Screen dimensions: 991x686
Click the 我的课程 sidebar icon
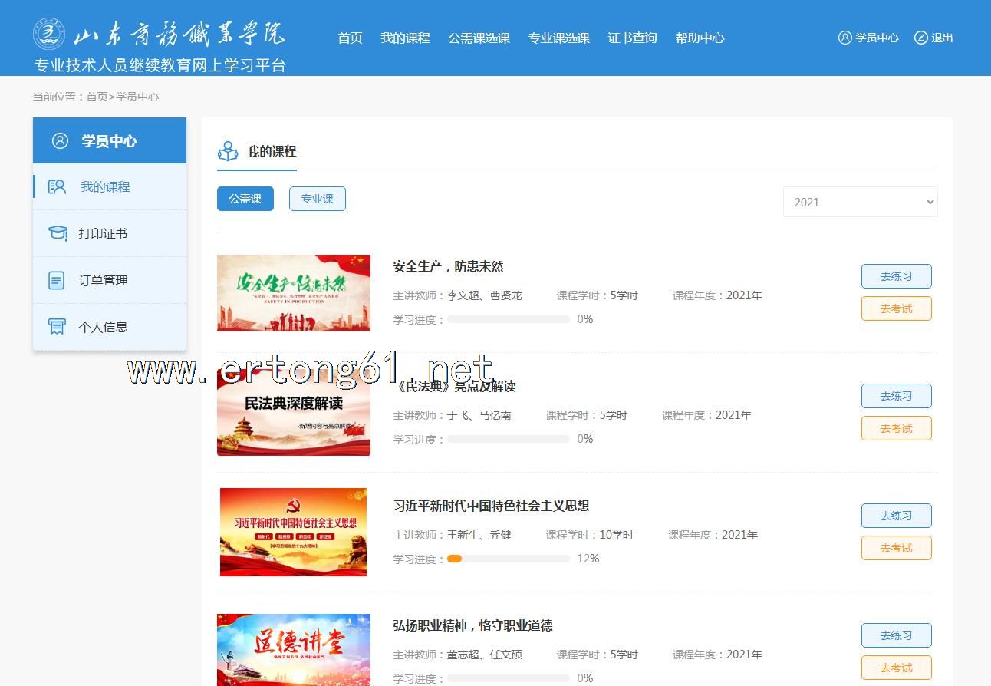point(57,187)
